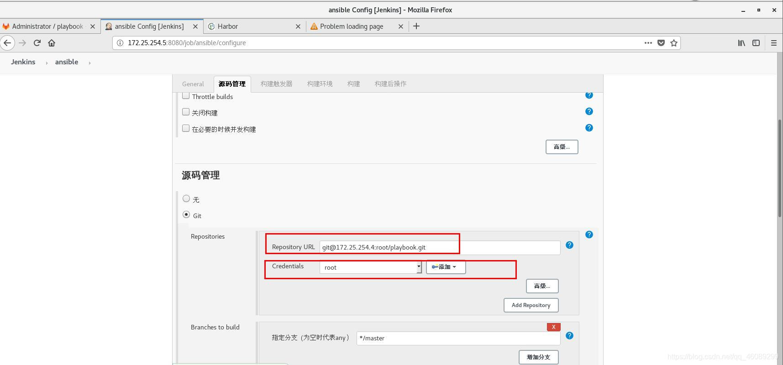
Task: Show site information icon in URL bar
Action: pos(120,43)
